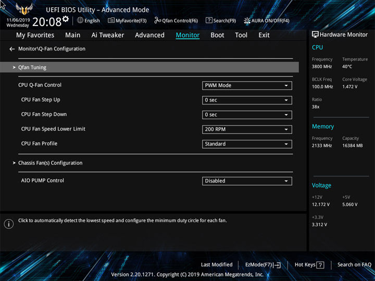Screen dimensions: 375x281
Task: Open CPU Fan Speed Lower Limit dropdown
Action: point(247,130)
